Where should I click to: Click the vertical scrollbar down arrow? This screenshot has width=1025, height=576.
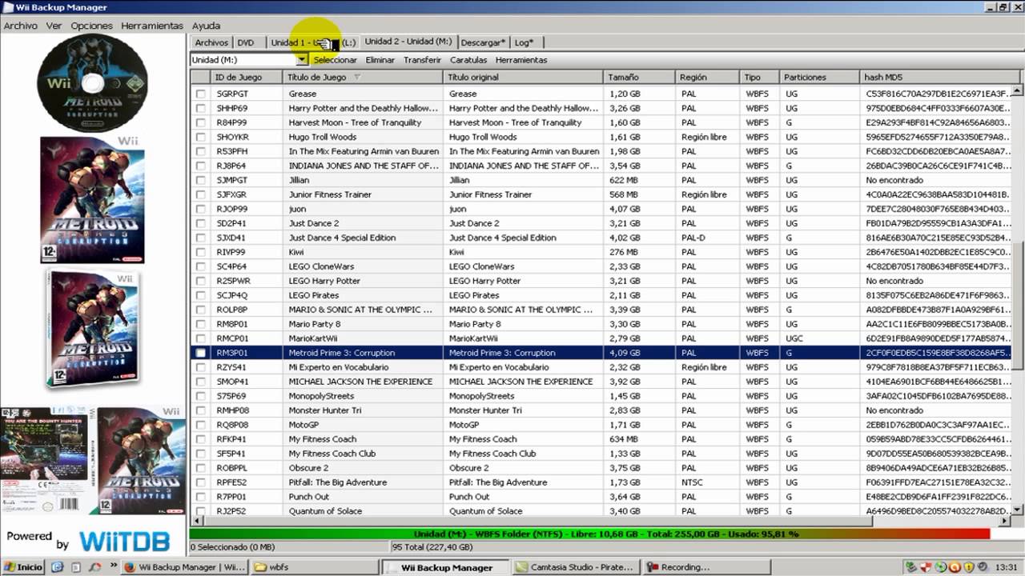[1019, 510]
